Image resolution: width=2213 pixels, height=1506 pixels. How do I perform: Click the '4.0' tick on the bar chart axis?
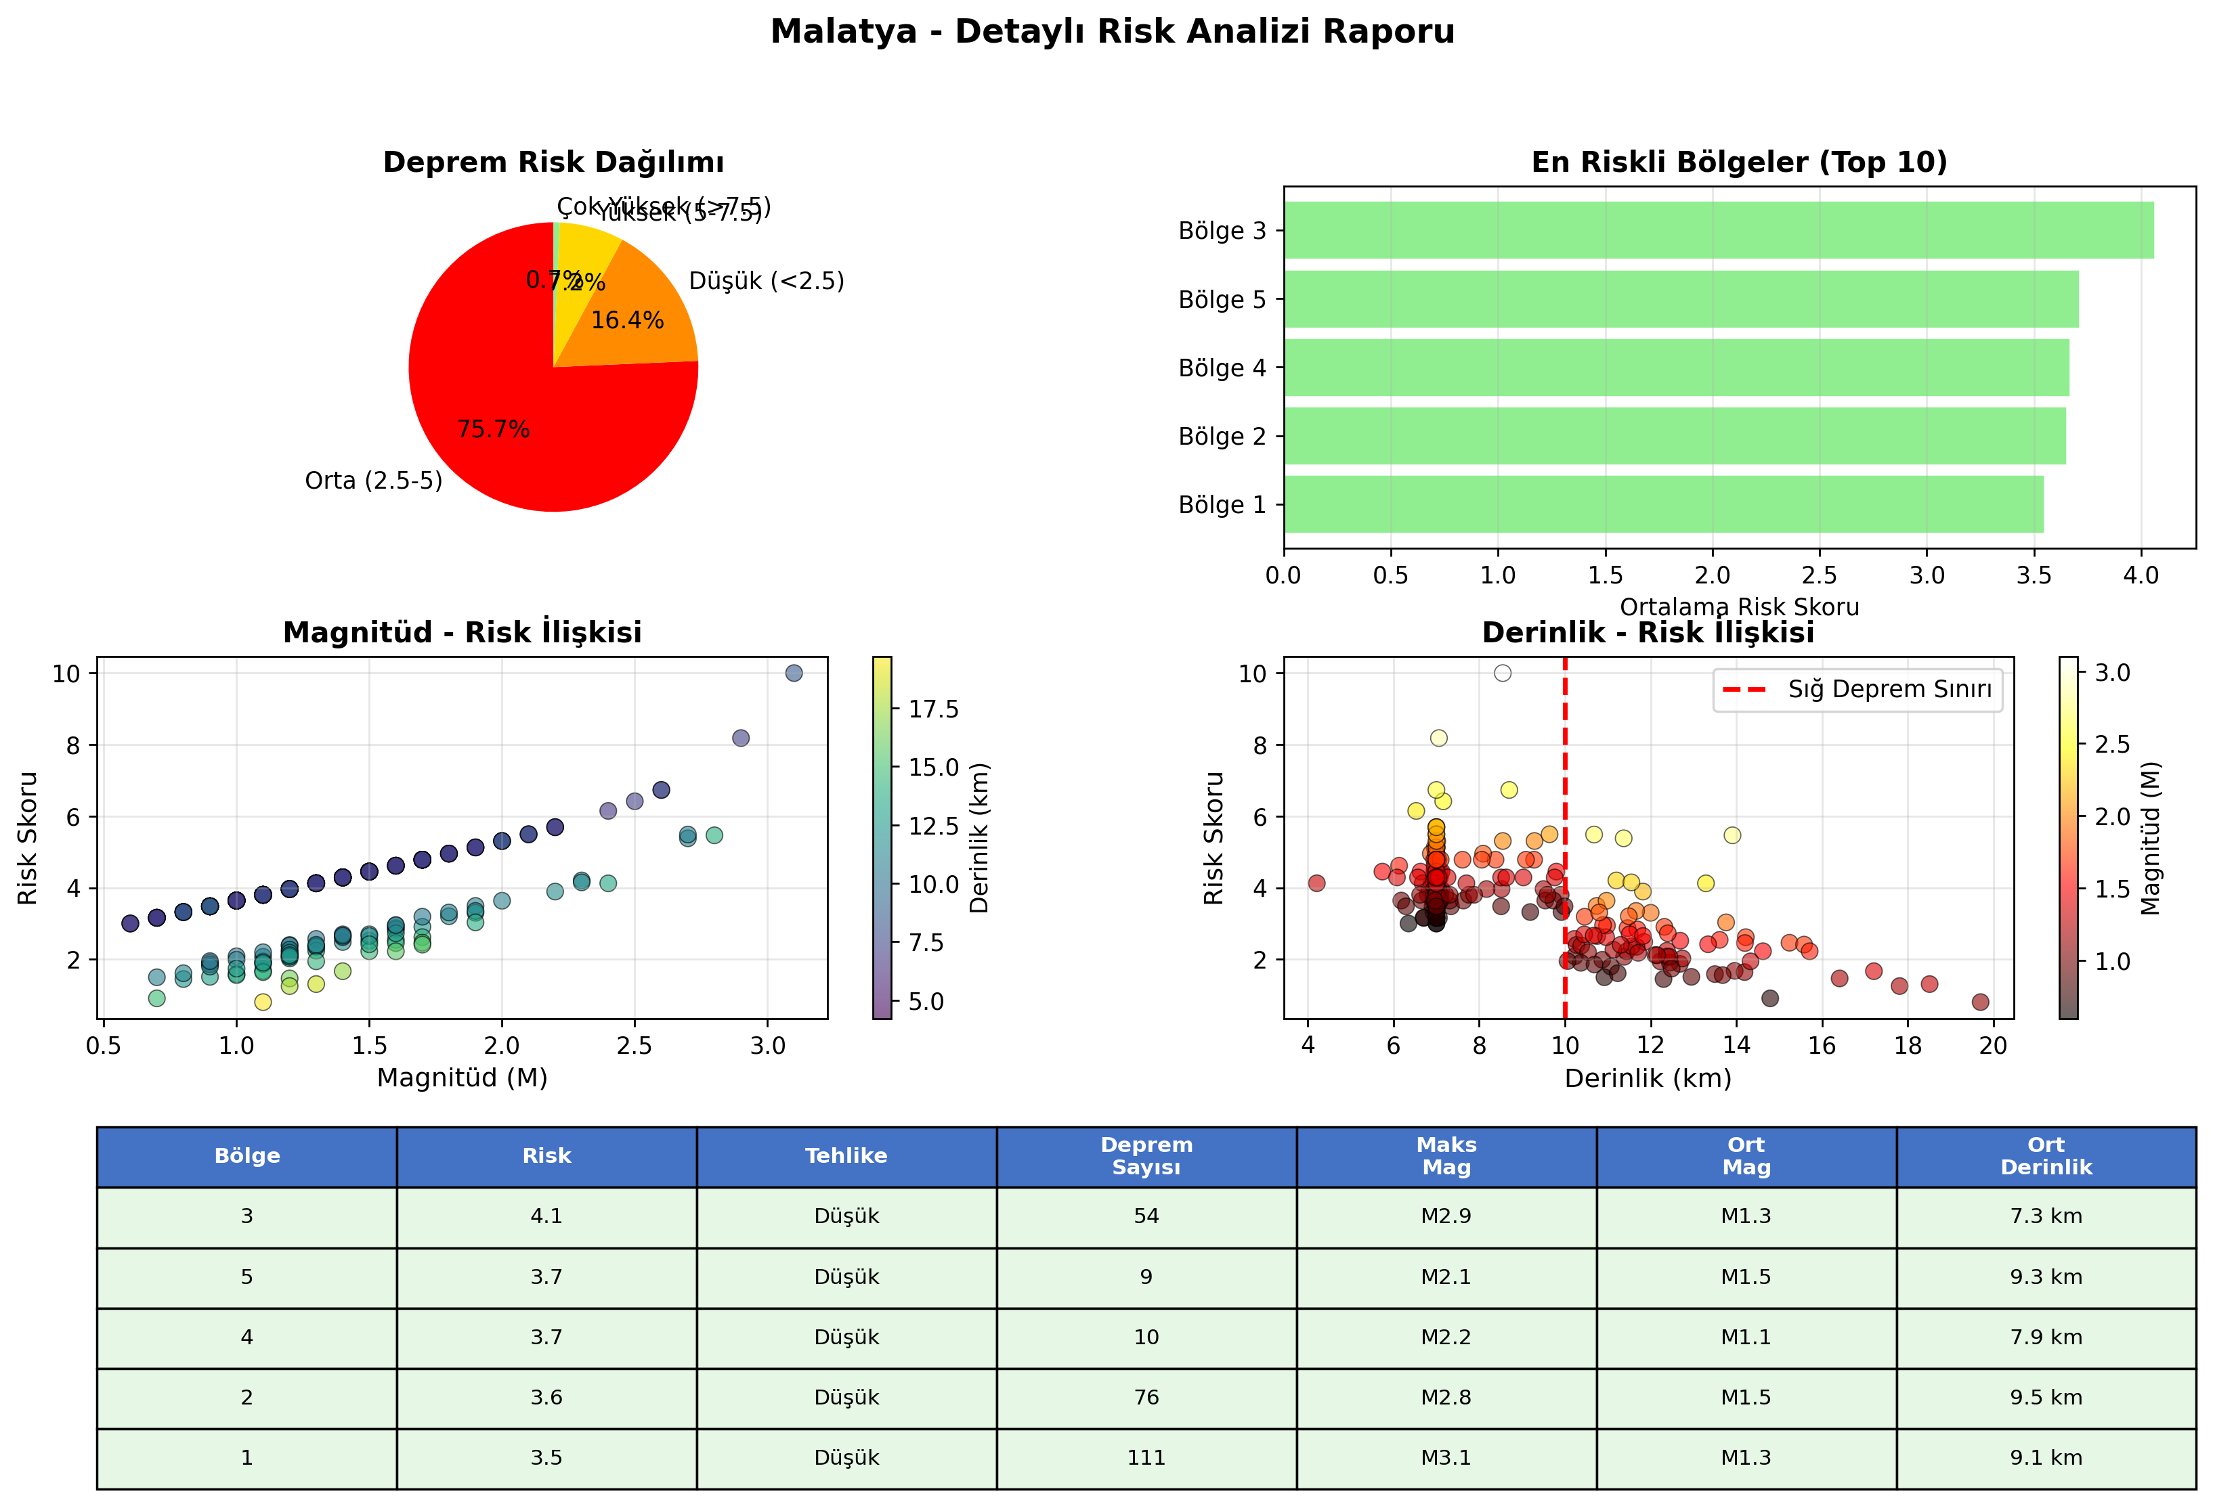point(2142,575)
